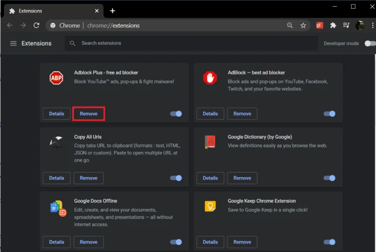Click the 'Extensions' page heading text
This screenshot has width=376, height=252.
click(x=37, y=43)
